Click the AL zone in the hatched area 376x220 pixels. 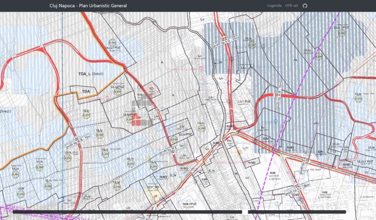point(296,60)
